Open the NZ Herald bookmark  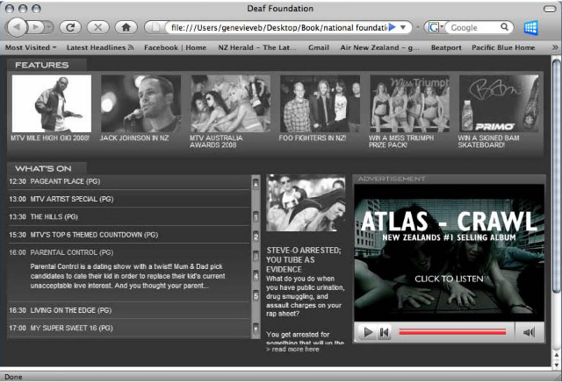click(x=257, y=47)
